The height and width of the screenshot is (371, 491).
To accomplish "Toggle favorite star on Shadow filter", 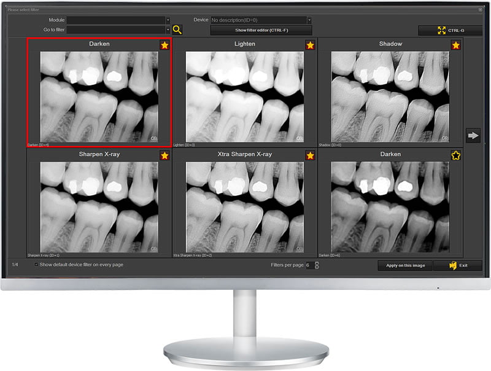I will (x=455, y=45).
